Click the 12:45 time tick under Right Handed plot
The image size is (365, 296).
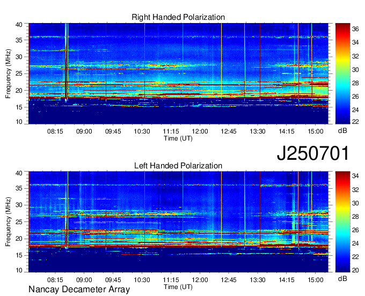pyautogui.click(x=229, y=131)
